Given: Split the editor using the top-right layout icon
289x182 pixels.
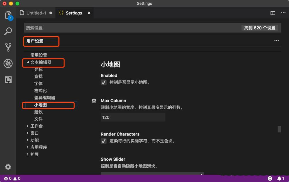Looking at the screenshot, I should pyautogui.click(x=273, y=13).
